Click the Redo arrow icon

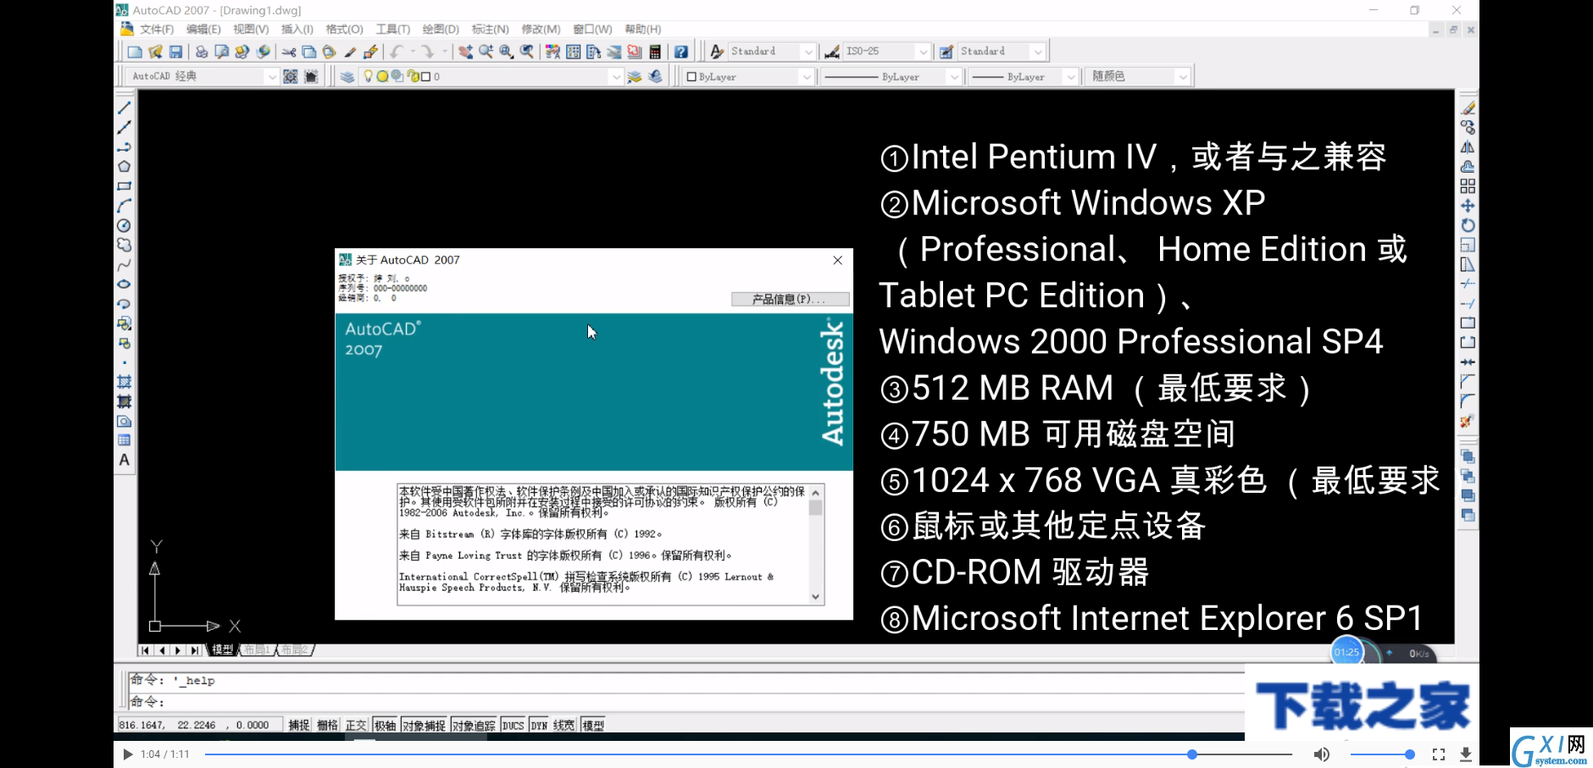tap(428, 52)
